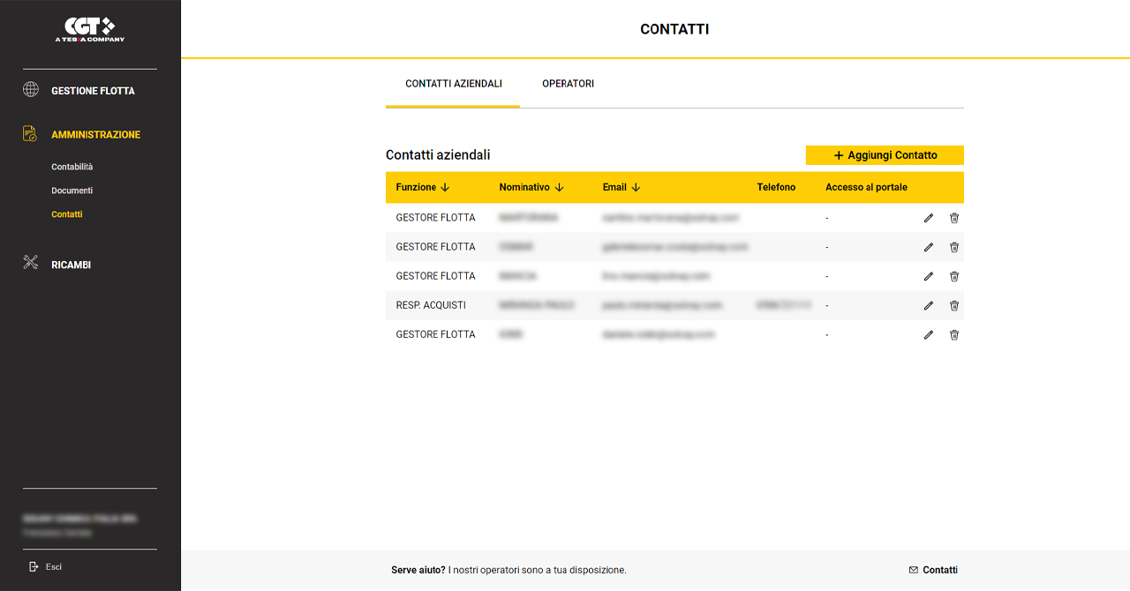
Task: Click the Aggiungi Contatto button
Action: point(885,155)
